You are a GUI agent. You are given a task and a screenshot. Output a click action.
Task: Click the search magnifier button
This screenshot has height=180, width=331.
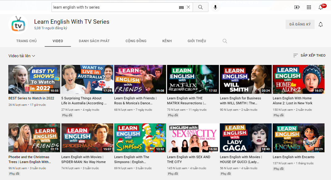(x=200, y=7)
